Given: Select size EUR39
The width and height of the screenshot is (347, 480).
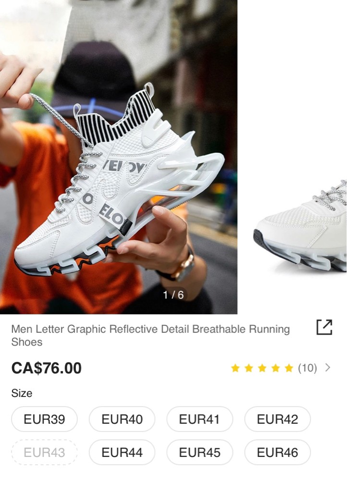Looking at the screenshot, I should [x=44, y=419].
